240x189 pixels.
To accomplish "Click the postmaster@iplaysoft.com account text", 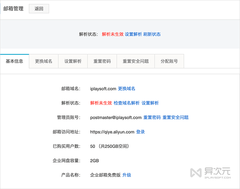I will pos(116,118).
